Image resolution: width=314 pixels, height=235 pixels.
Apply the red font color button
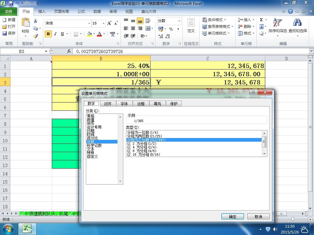[99, 34]
